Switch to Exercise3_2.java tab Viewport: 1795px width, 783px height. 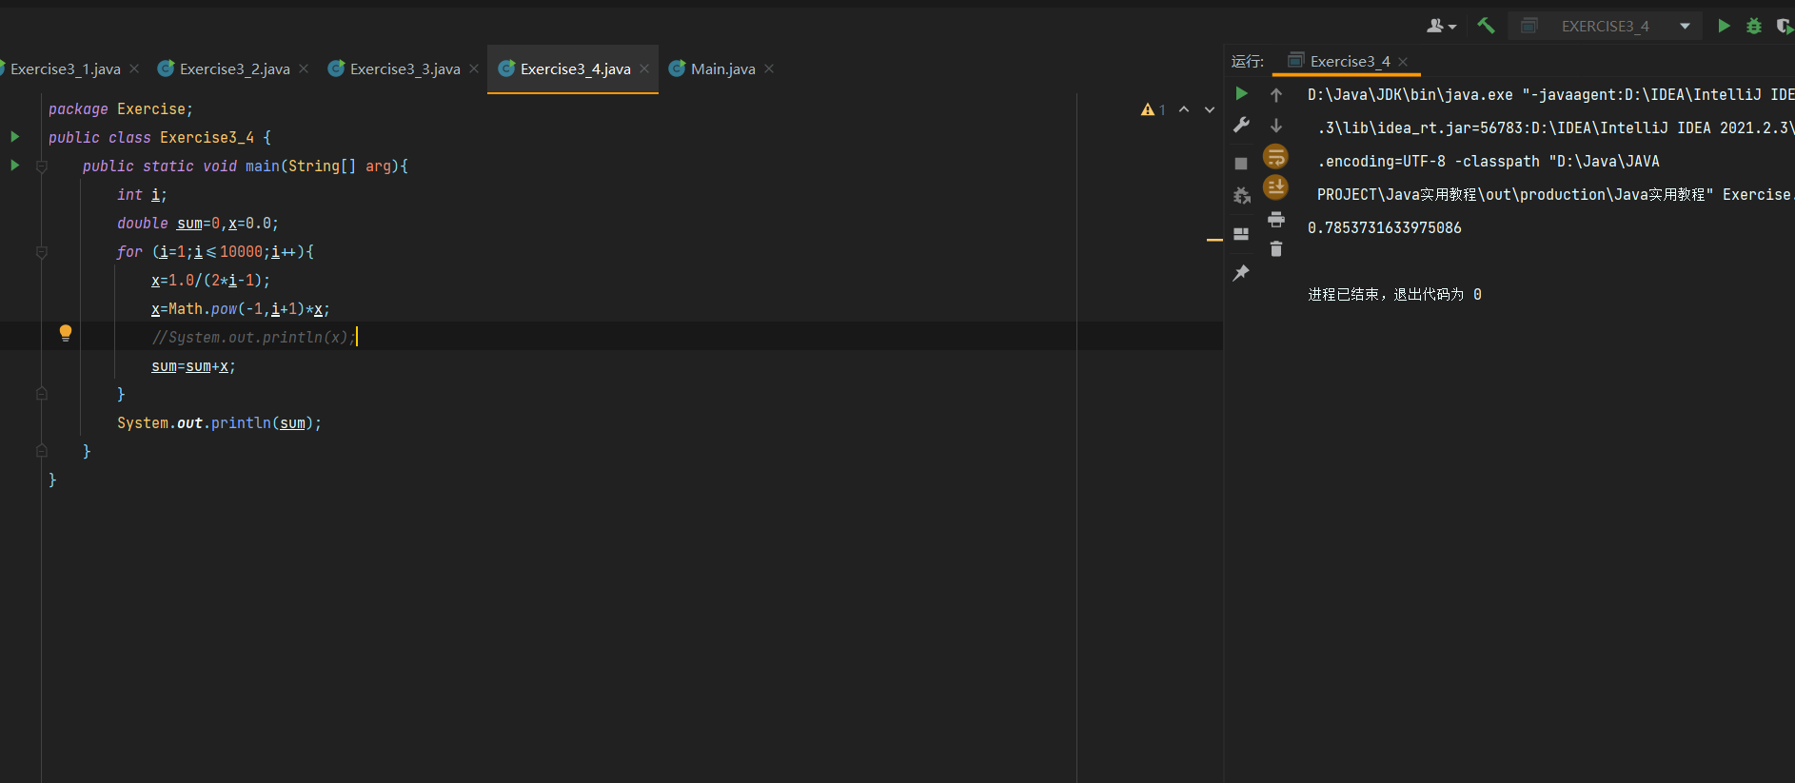[234, 69]
